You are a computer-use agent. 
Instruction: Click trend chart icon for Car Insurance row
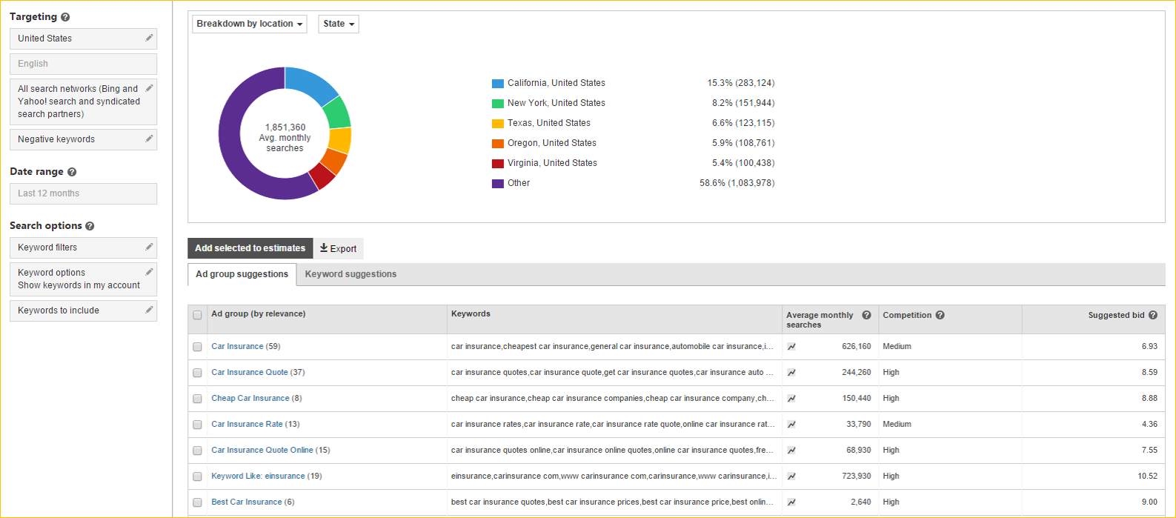pyautogui.click(x=791, y=347)
